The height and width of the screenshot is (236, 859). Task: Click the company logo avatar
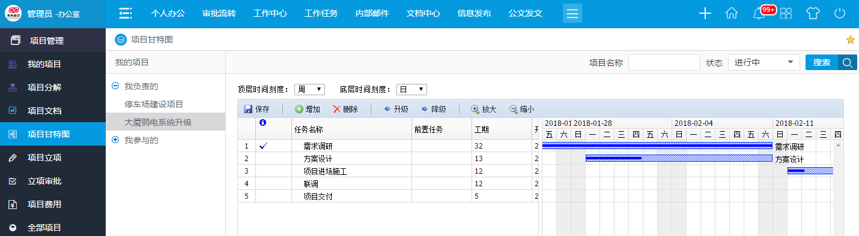tap(13, 13)
